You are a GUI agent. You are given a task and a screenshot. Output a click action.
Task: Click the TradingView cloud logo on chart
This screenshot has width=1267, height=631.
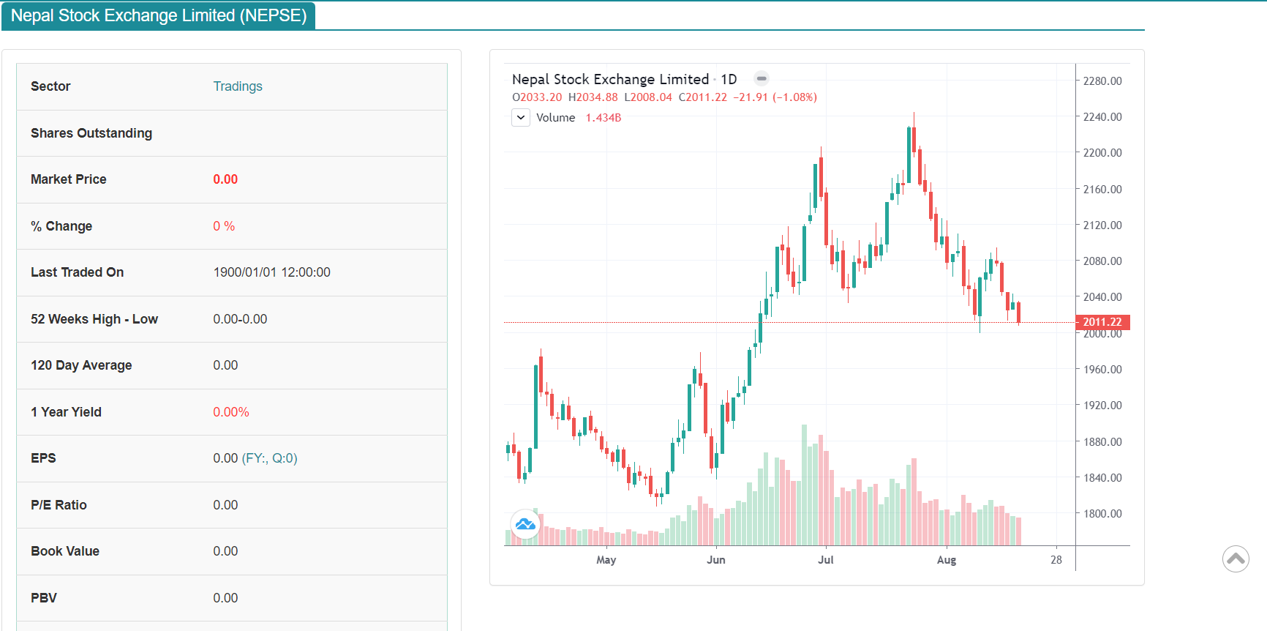click(525, 524)
